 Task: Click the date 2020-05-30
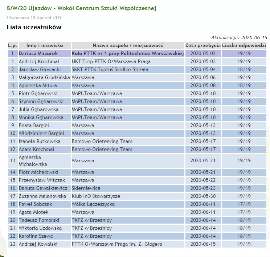(x=203, y=196)
